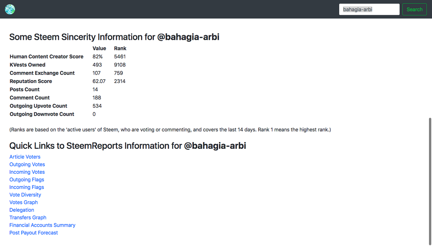The width and height of the screenshot is (432, 246).
Task: Click the Comment Exchange Count label
Action: click(42, 73)
